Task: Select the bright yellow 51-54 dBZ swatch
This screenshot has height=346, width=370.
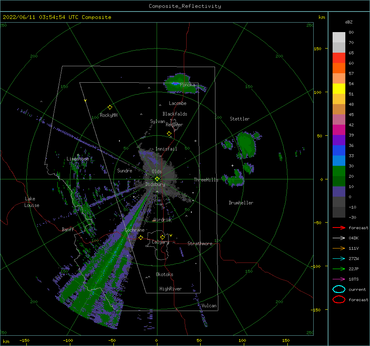Action: pyautogui.click(x=339, y=88)
